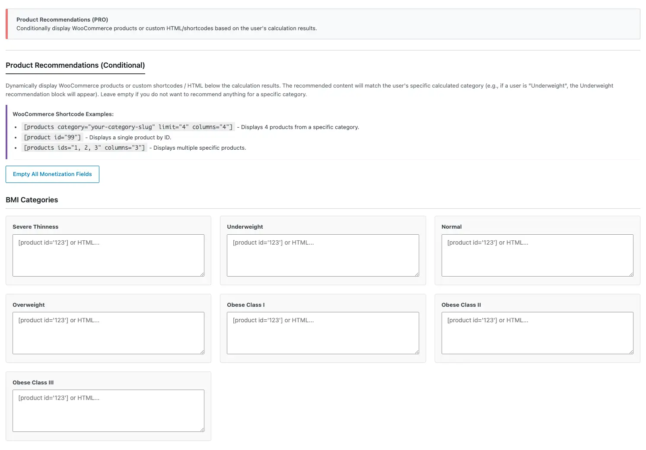Click the Severe Thinness label
The image size is (646, 450).
click(35, 227)
